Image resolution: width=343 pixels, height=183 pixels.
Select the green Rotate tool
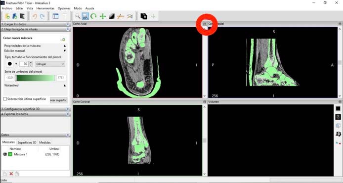[93, 16]
